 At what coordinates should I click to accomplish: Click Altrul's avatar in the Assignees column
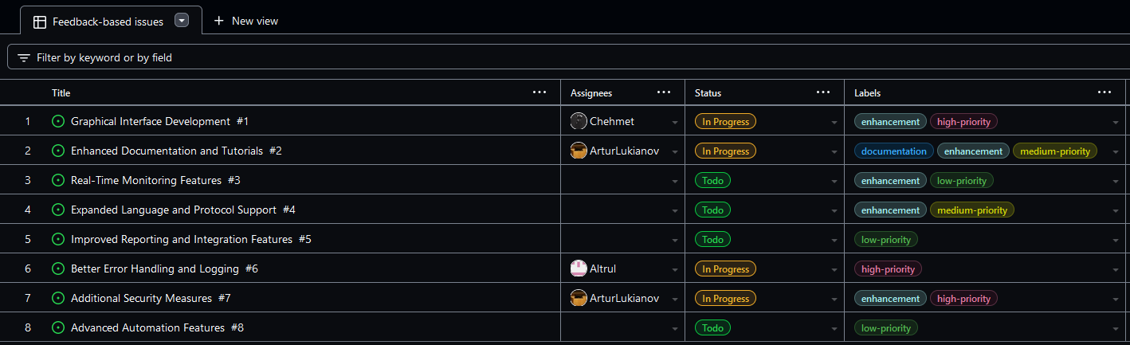(579, 269)
